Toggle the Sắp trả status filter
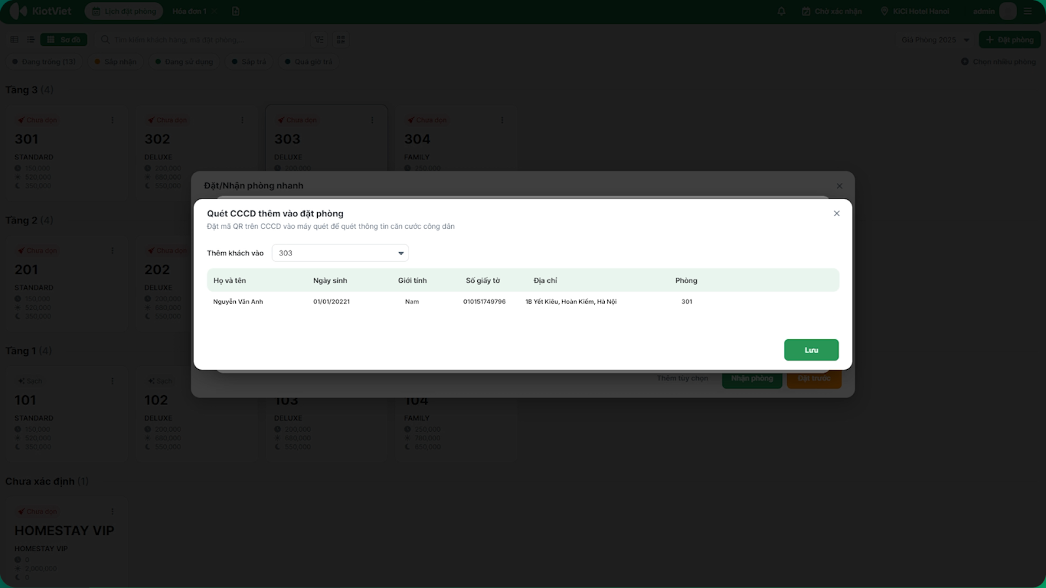 (x=249, y=62)
